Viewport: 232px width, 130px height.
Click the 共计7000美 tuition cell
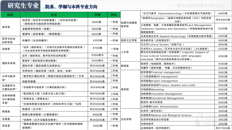coord(222,128)
